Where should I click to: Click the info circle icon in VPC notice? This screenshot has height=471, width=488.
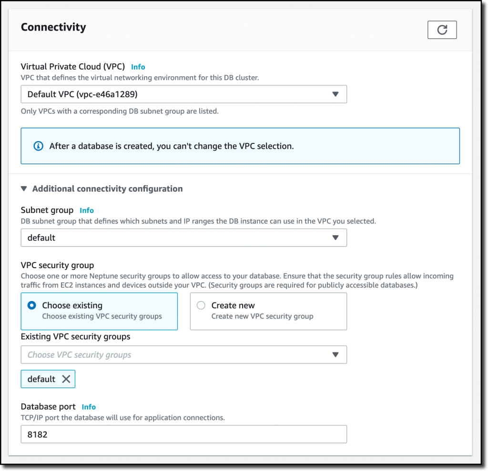click(38, 146)
